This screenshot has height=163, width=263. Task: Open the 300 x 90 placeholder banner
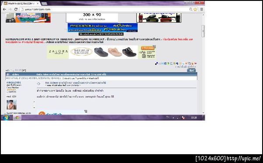(x=92, y=18)
